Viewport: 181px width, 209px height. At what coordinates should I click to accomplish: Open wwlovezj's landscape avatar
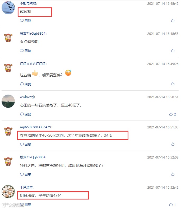point(8,101)
